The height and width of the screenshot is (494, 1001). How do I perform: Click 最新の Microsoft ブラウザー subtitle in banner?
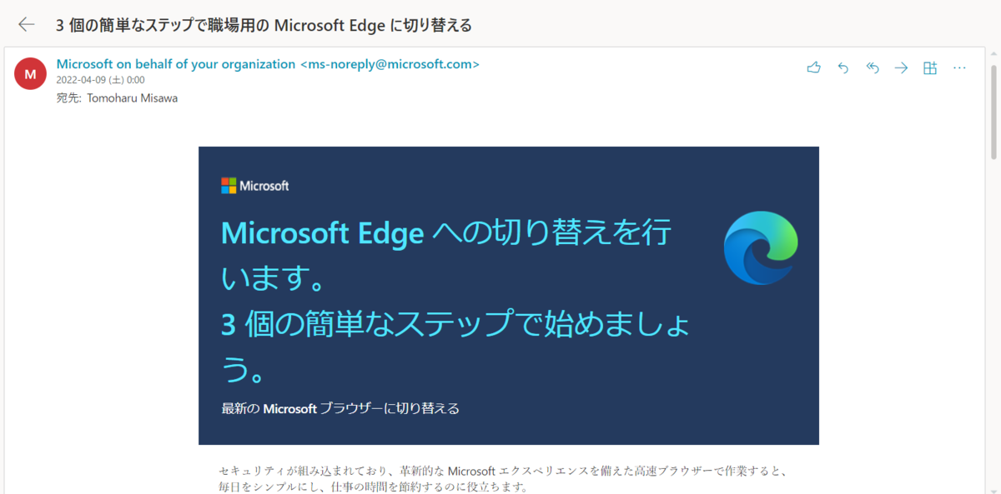(x=340, y=408)
